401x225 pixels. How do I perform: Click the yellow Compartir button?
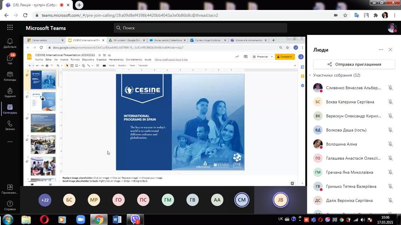[x=285, y=57]
